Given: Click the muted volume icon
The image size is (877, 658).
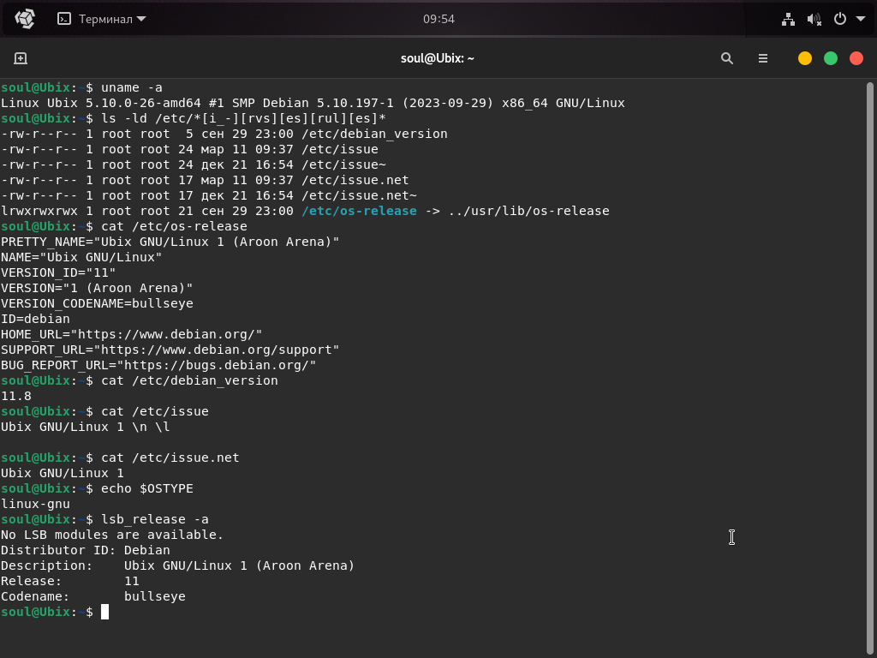Looking at the screenshot, I should [x=814, y=19].
